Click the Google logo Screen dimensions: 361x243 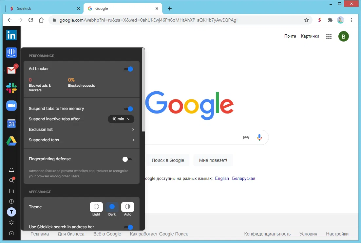[189, 105]
